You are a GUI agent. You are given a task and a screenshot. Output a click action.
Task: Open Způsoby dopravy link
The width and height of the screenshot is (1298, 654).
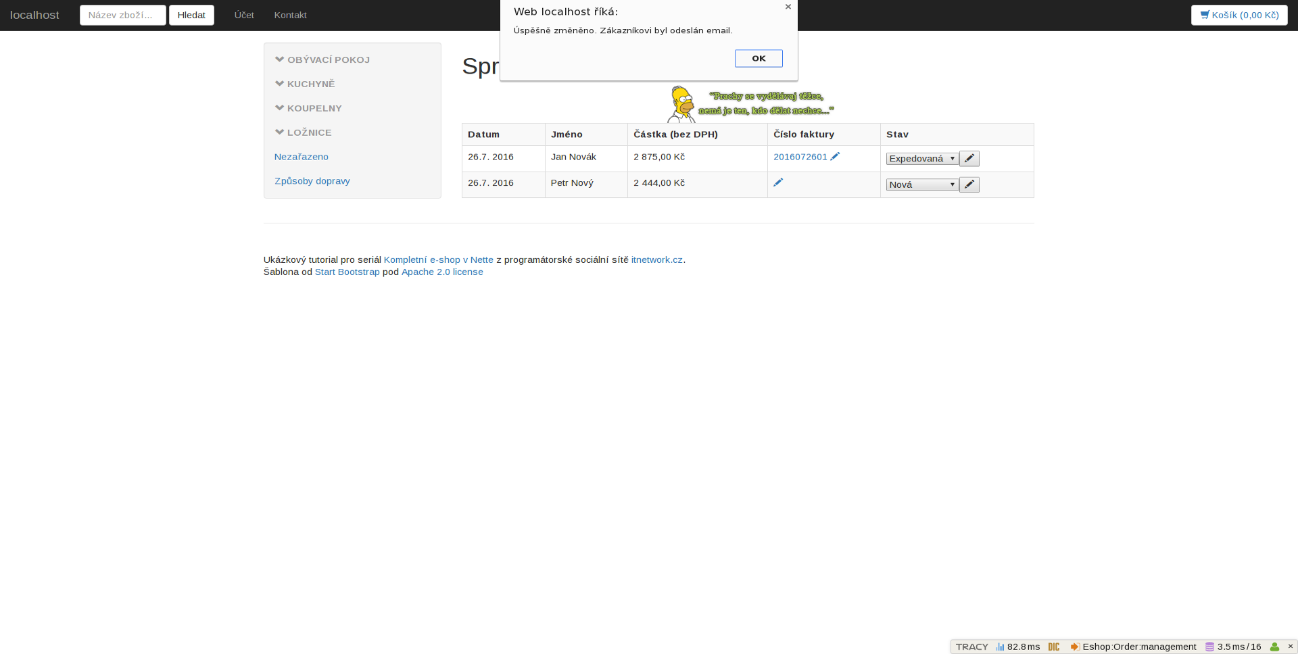tap(312, 181)
